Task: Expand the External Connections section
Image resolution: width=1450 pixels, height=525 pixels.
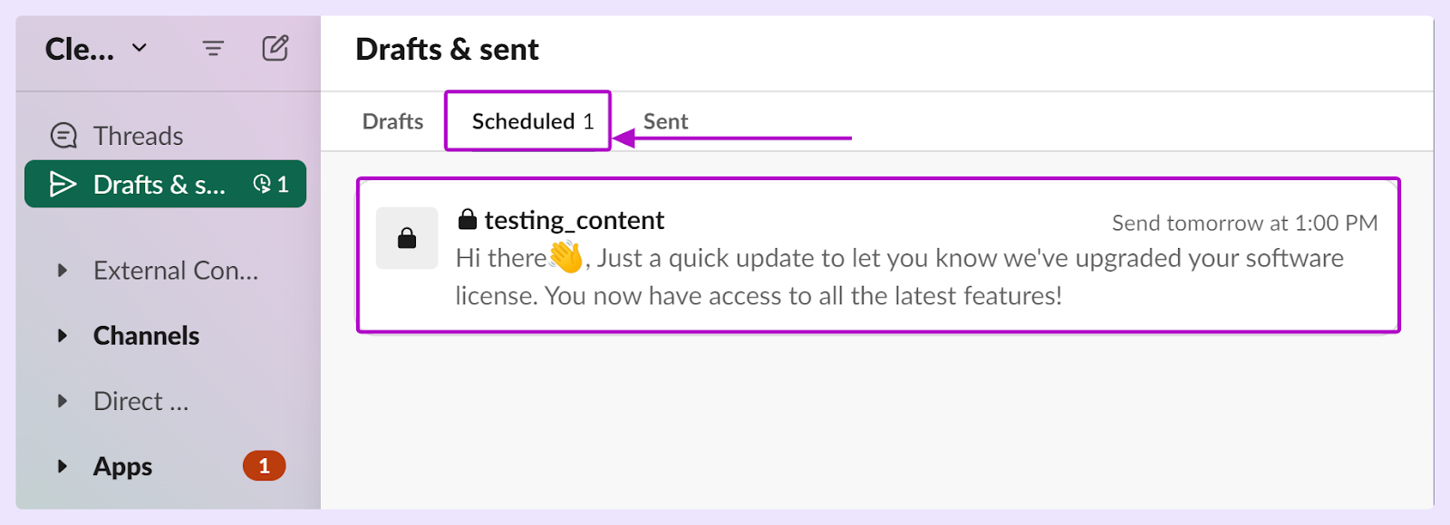Action: coord(63,270)
